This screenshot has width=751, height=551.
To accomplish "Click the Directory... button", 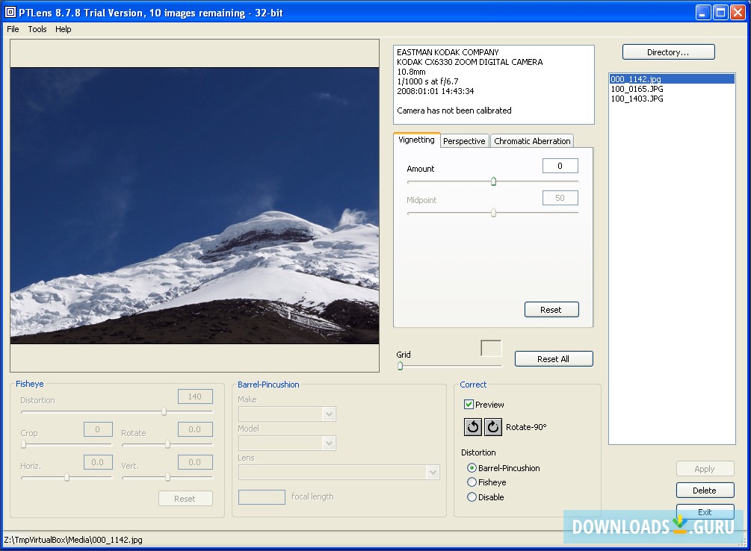I will click(667, 52).
